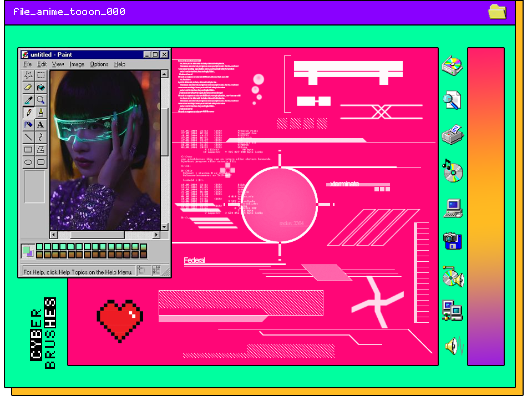Click the 'CYBER' vertical text
This screenshot has height=401, width=527.
[x=36, y=334]
